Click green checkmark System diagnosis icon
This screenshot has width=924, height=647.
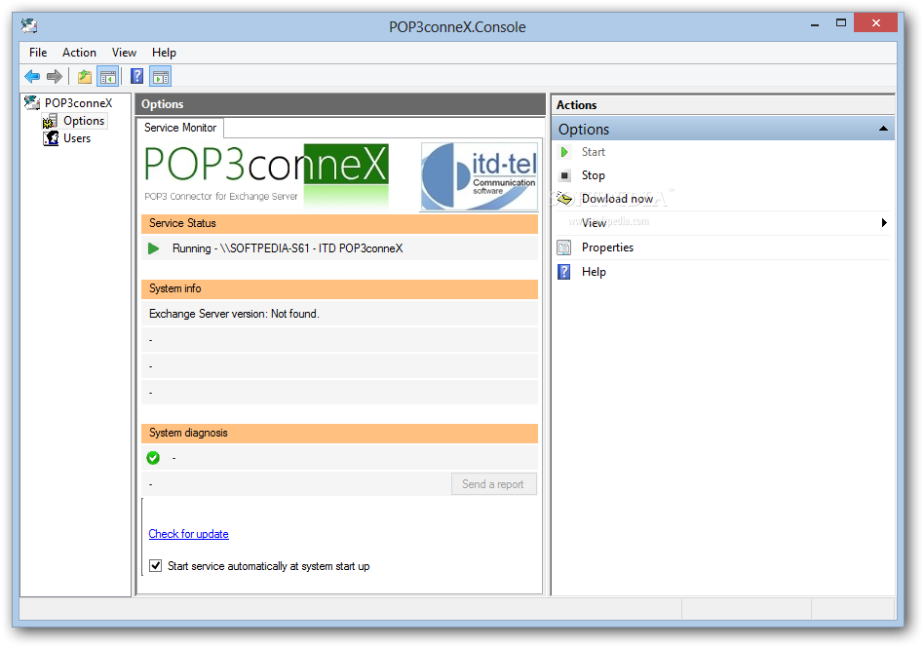click(153, 457)
